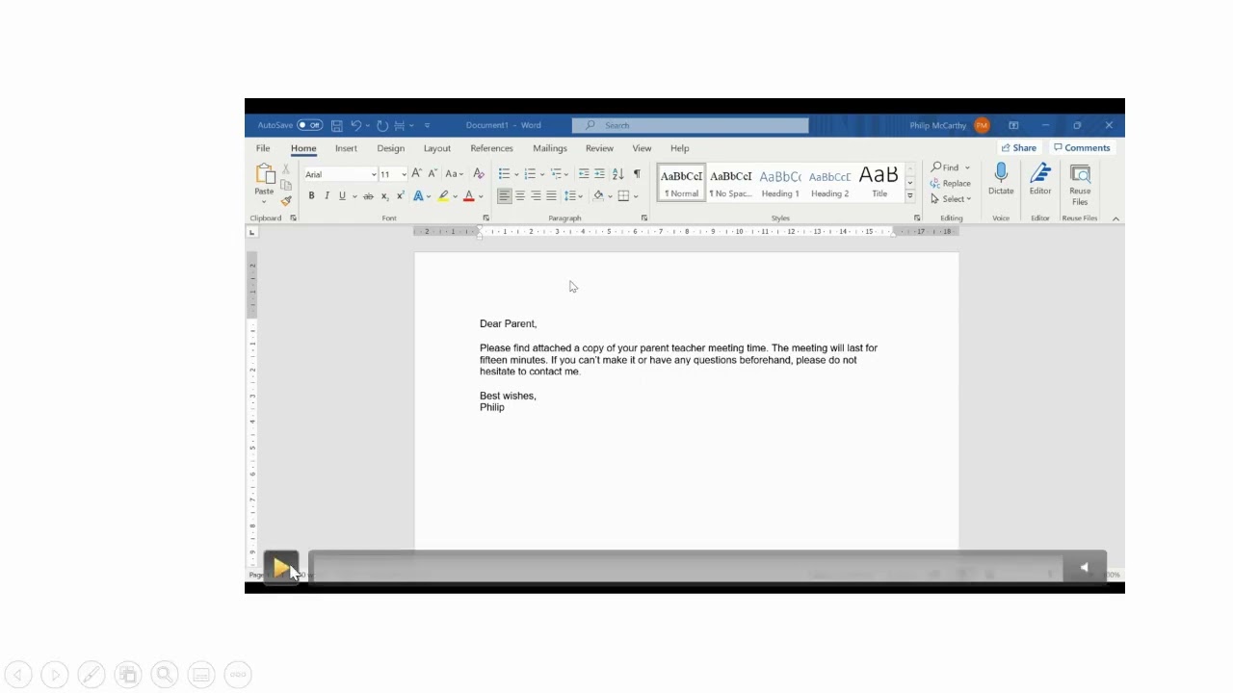Toggle italic formatting
The width and height of the screenshot is (1233, 693).
327,196
